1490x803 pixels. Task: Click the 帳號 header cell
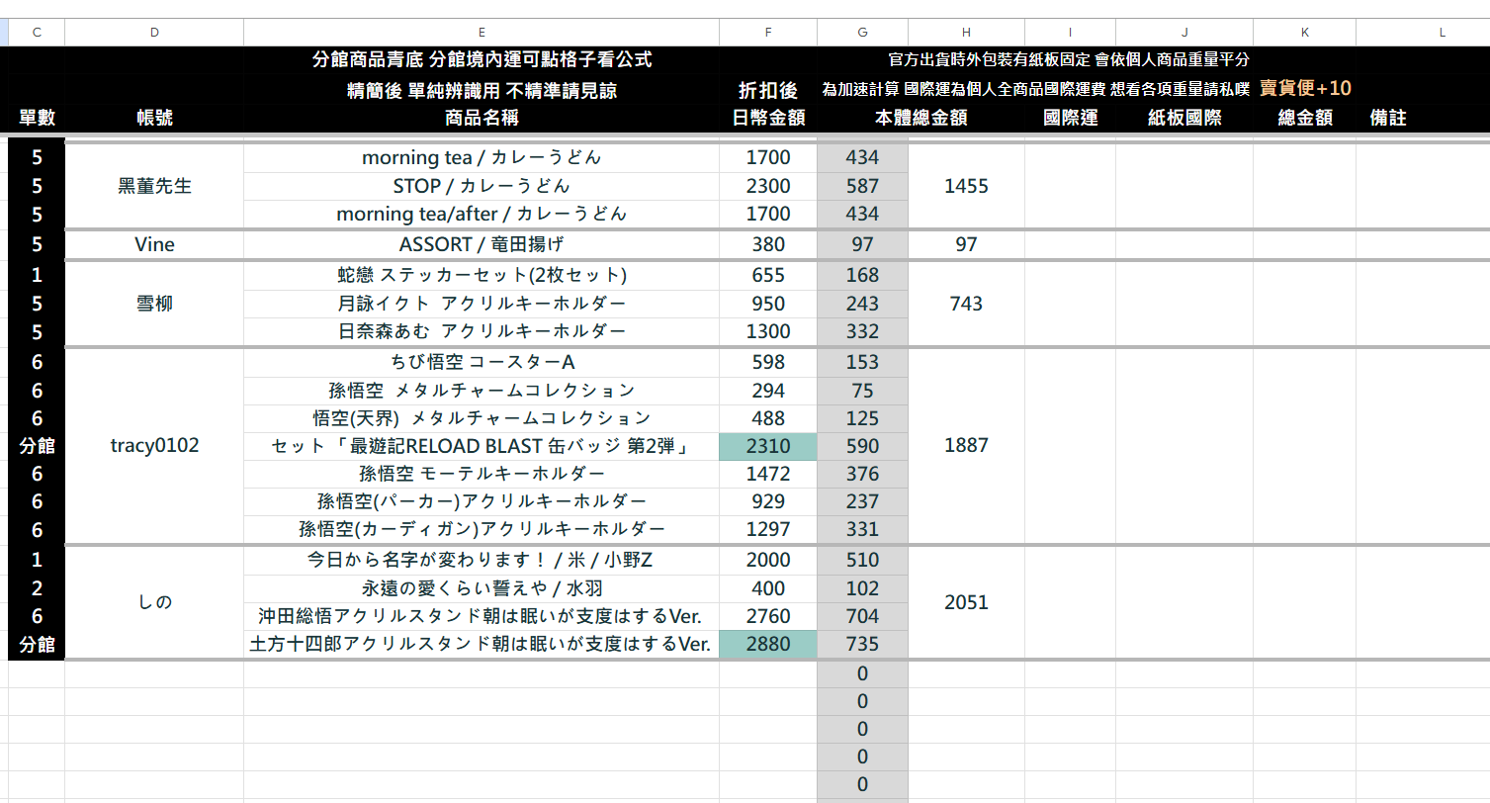click(154, 118)
